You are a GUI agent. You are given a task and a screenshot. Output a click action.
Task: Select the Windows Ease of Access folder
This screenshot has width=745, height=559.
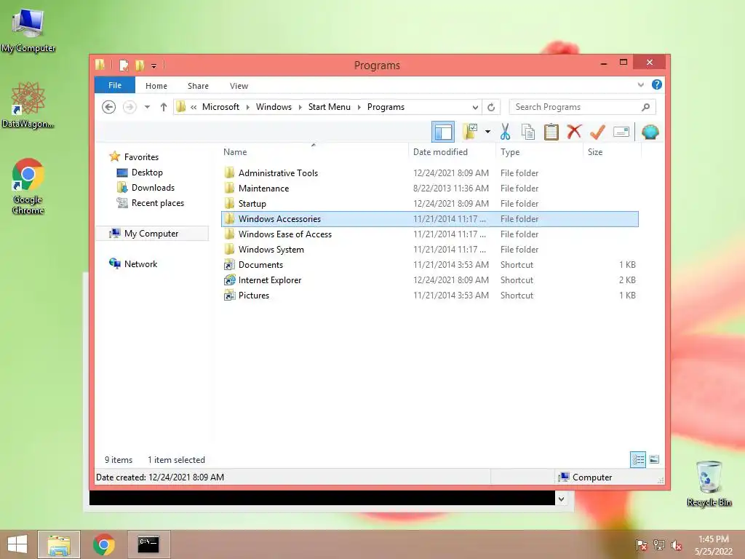coord(429,234)
